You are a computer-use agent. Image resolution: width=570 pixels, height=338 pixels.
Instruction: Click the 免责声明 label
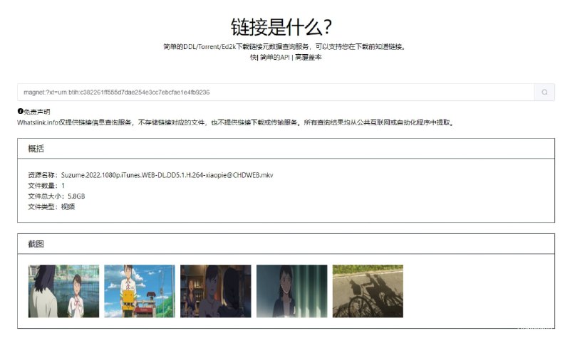[37, 112]
